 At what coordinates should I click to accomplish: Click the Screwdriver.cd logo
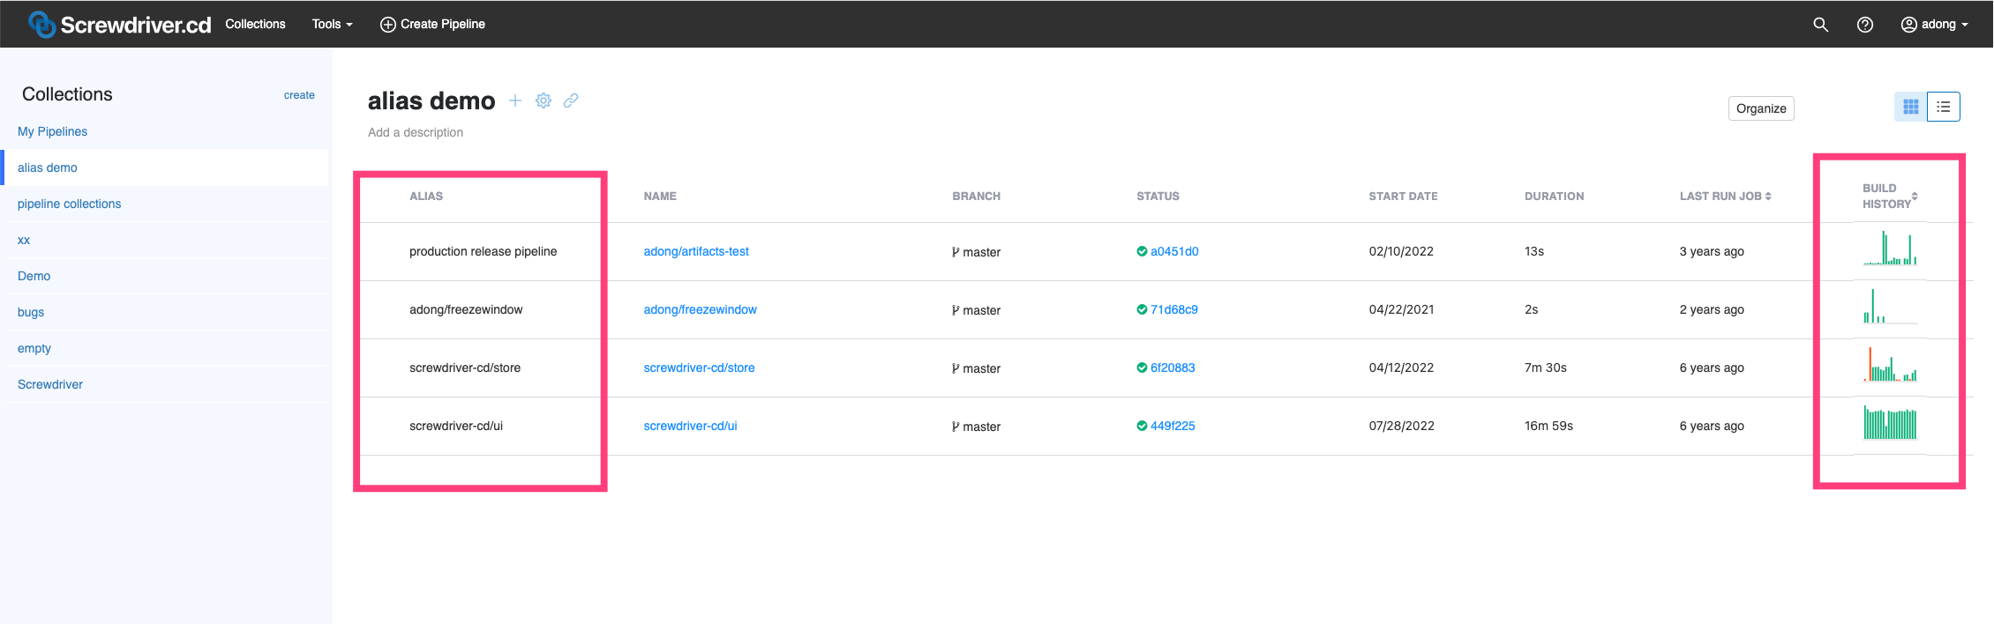120,25
